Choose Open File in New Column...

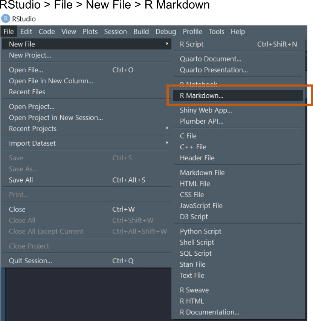[x=87, y=81]
